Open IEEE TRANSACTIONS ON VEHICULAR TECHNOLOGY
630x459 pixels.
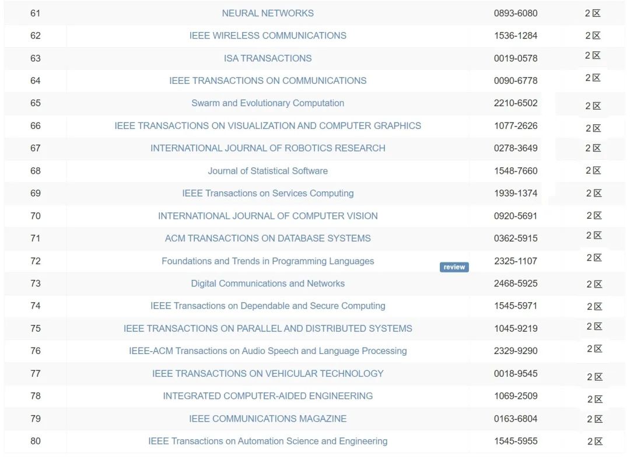pos(268,373)
